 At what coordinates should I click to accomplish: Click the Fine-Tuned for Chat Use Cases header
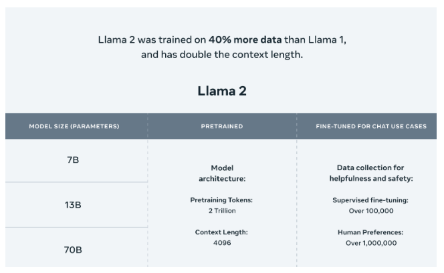pos(371,126)
